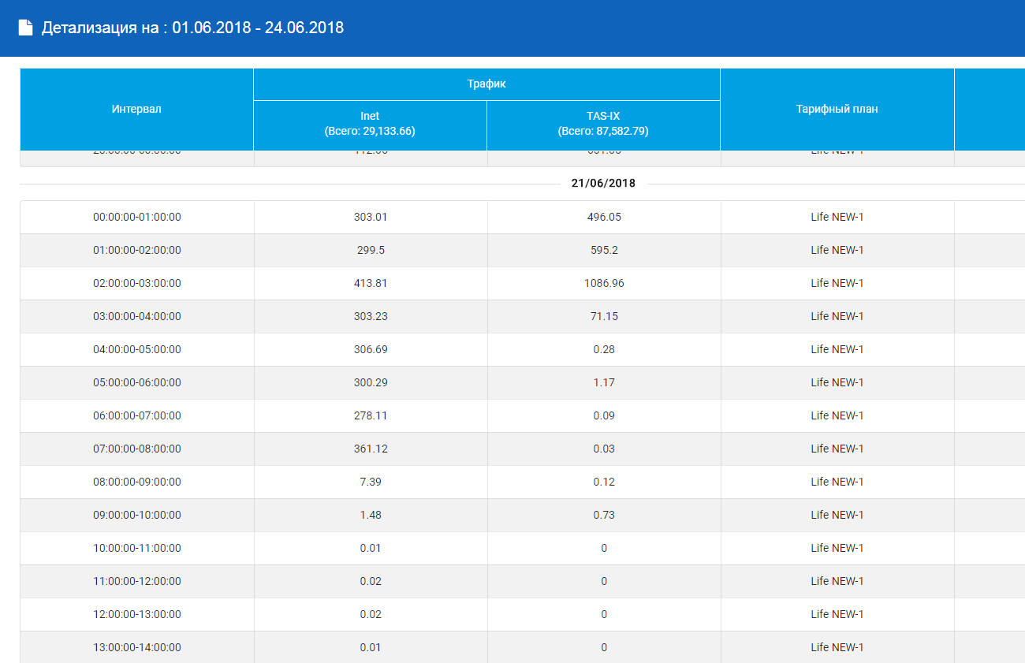Click TAS-IX value 1086.96
This screenshot has width=1025, height=663.
point(604,283)
